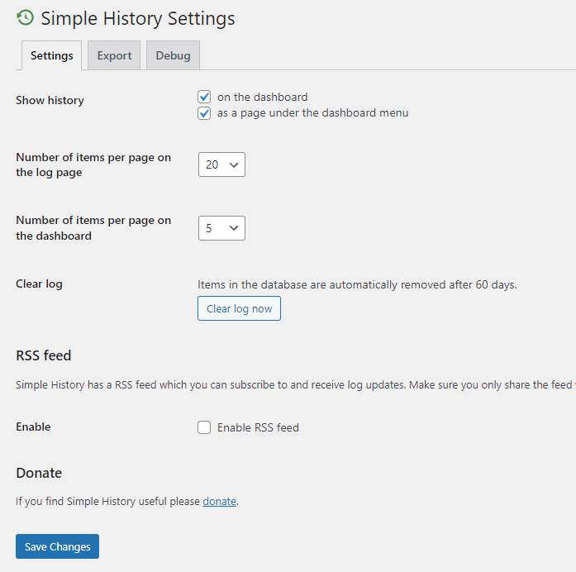Uncheck show history on the dashboard
This screenshot has height=572, width=576.
(204, 97)
